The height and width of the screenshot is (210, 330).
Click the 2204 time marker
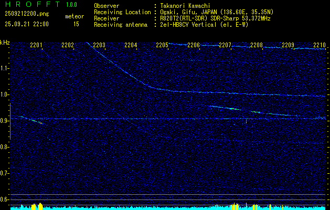[131, 45]
